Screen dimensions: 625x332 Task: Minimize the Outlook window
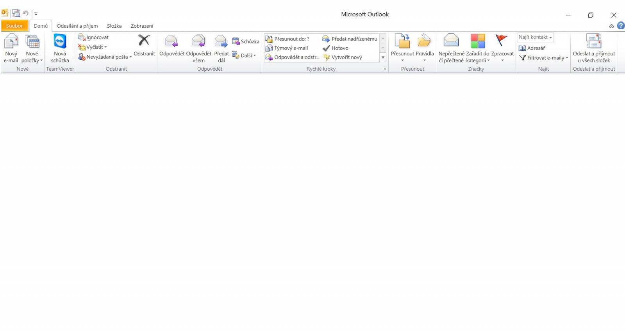click(568, 15)
